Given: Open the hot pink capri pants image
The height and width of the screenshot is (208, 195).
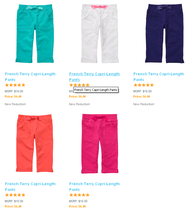Looking at the screenshot, I should tap(100, 143).
